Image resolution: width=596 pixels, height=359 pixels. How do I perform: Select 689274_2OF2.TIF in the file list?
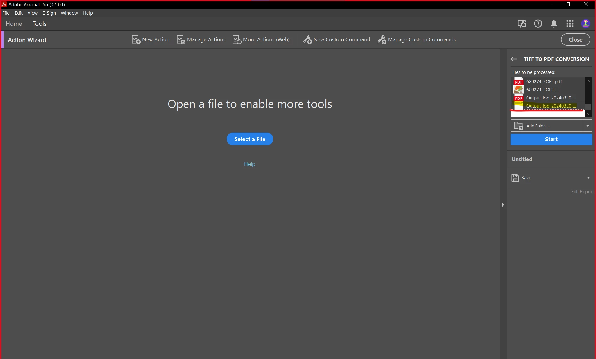(x=543, y=90)
